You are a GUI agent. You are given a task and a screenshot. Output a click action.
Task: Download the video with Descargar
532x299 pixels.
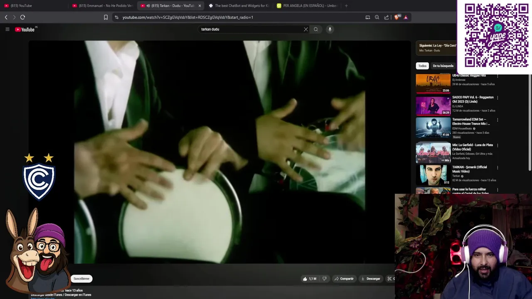(x=371, y=279)
